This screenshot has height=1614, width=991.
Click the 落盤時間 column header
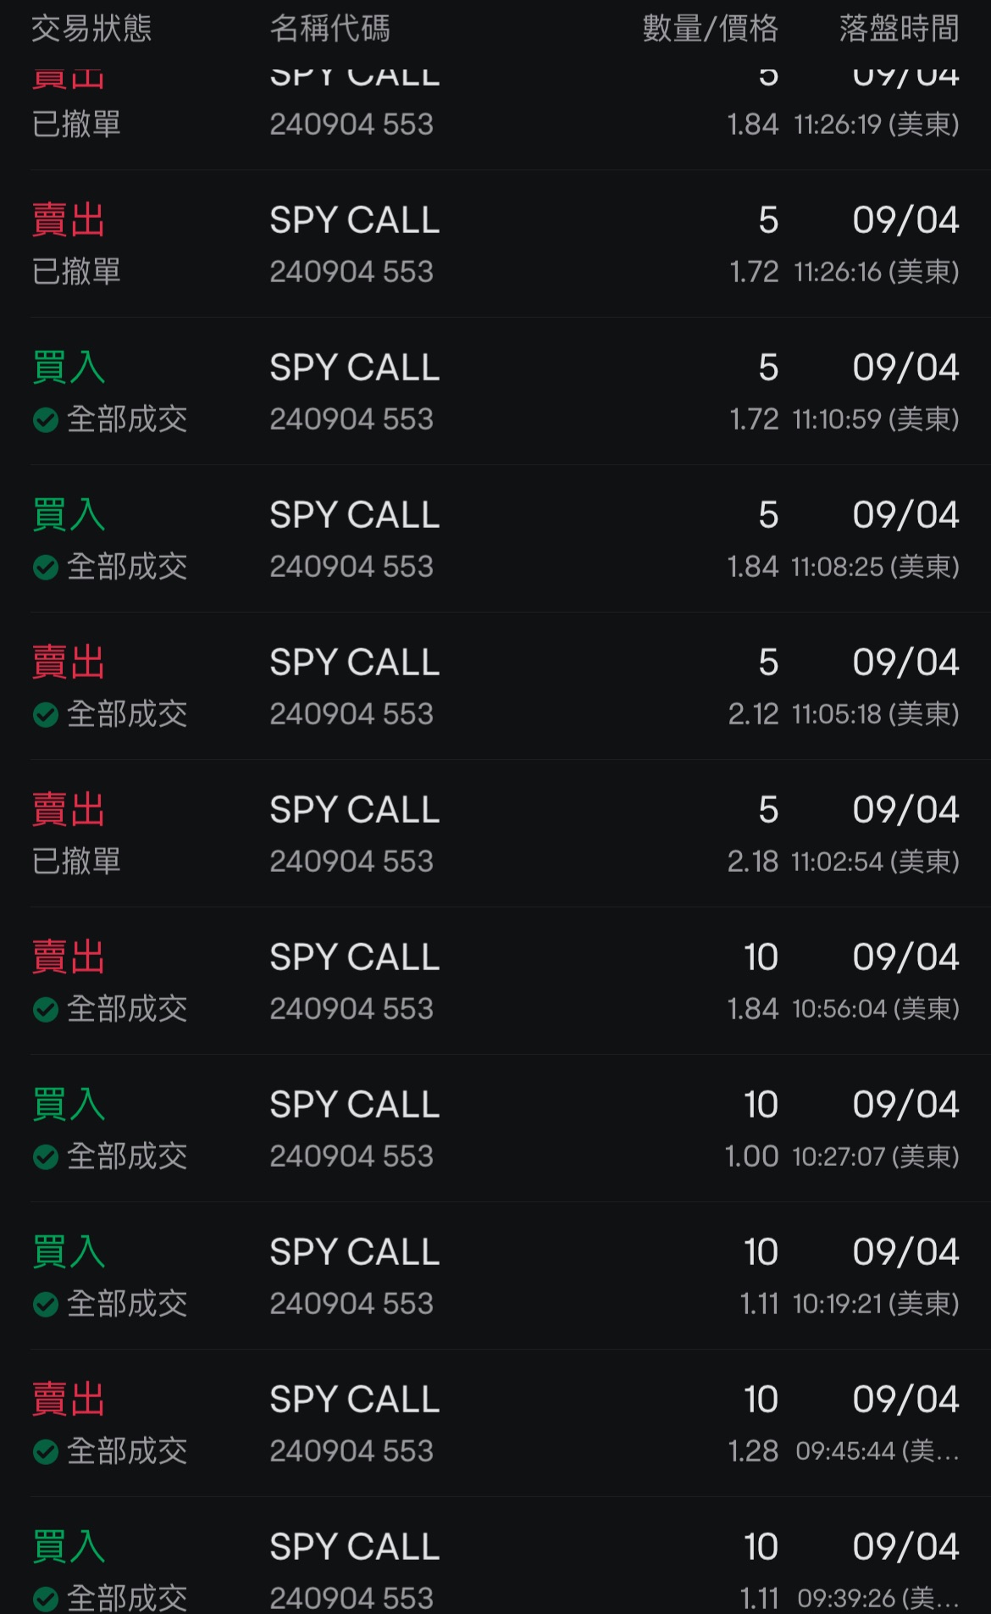coord(899,29)
